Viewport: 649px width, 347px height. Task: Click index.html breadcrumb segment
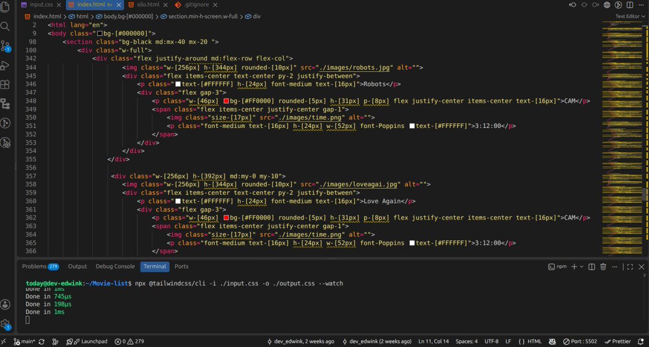tap(43, 16)
